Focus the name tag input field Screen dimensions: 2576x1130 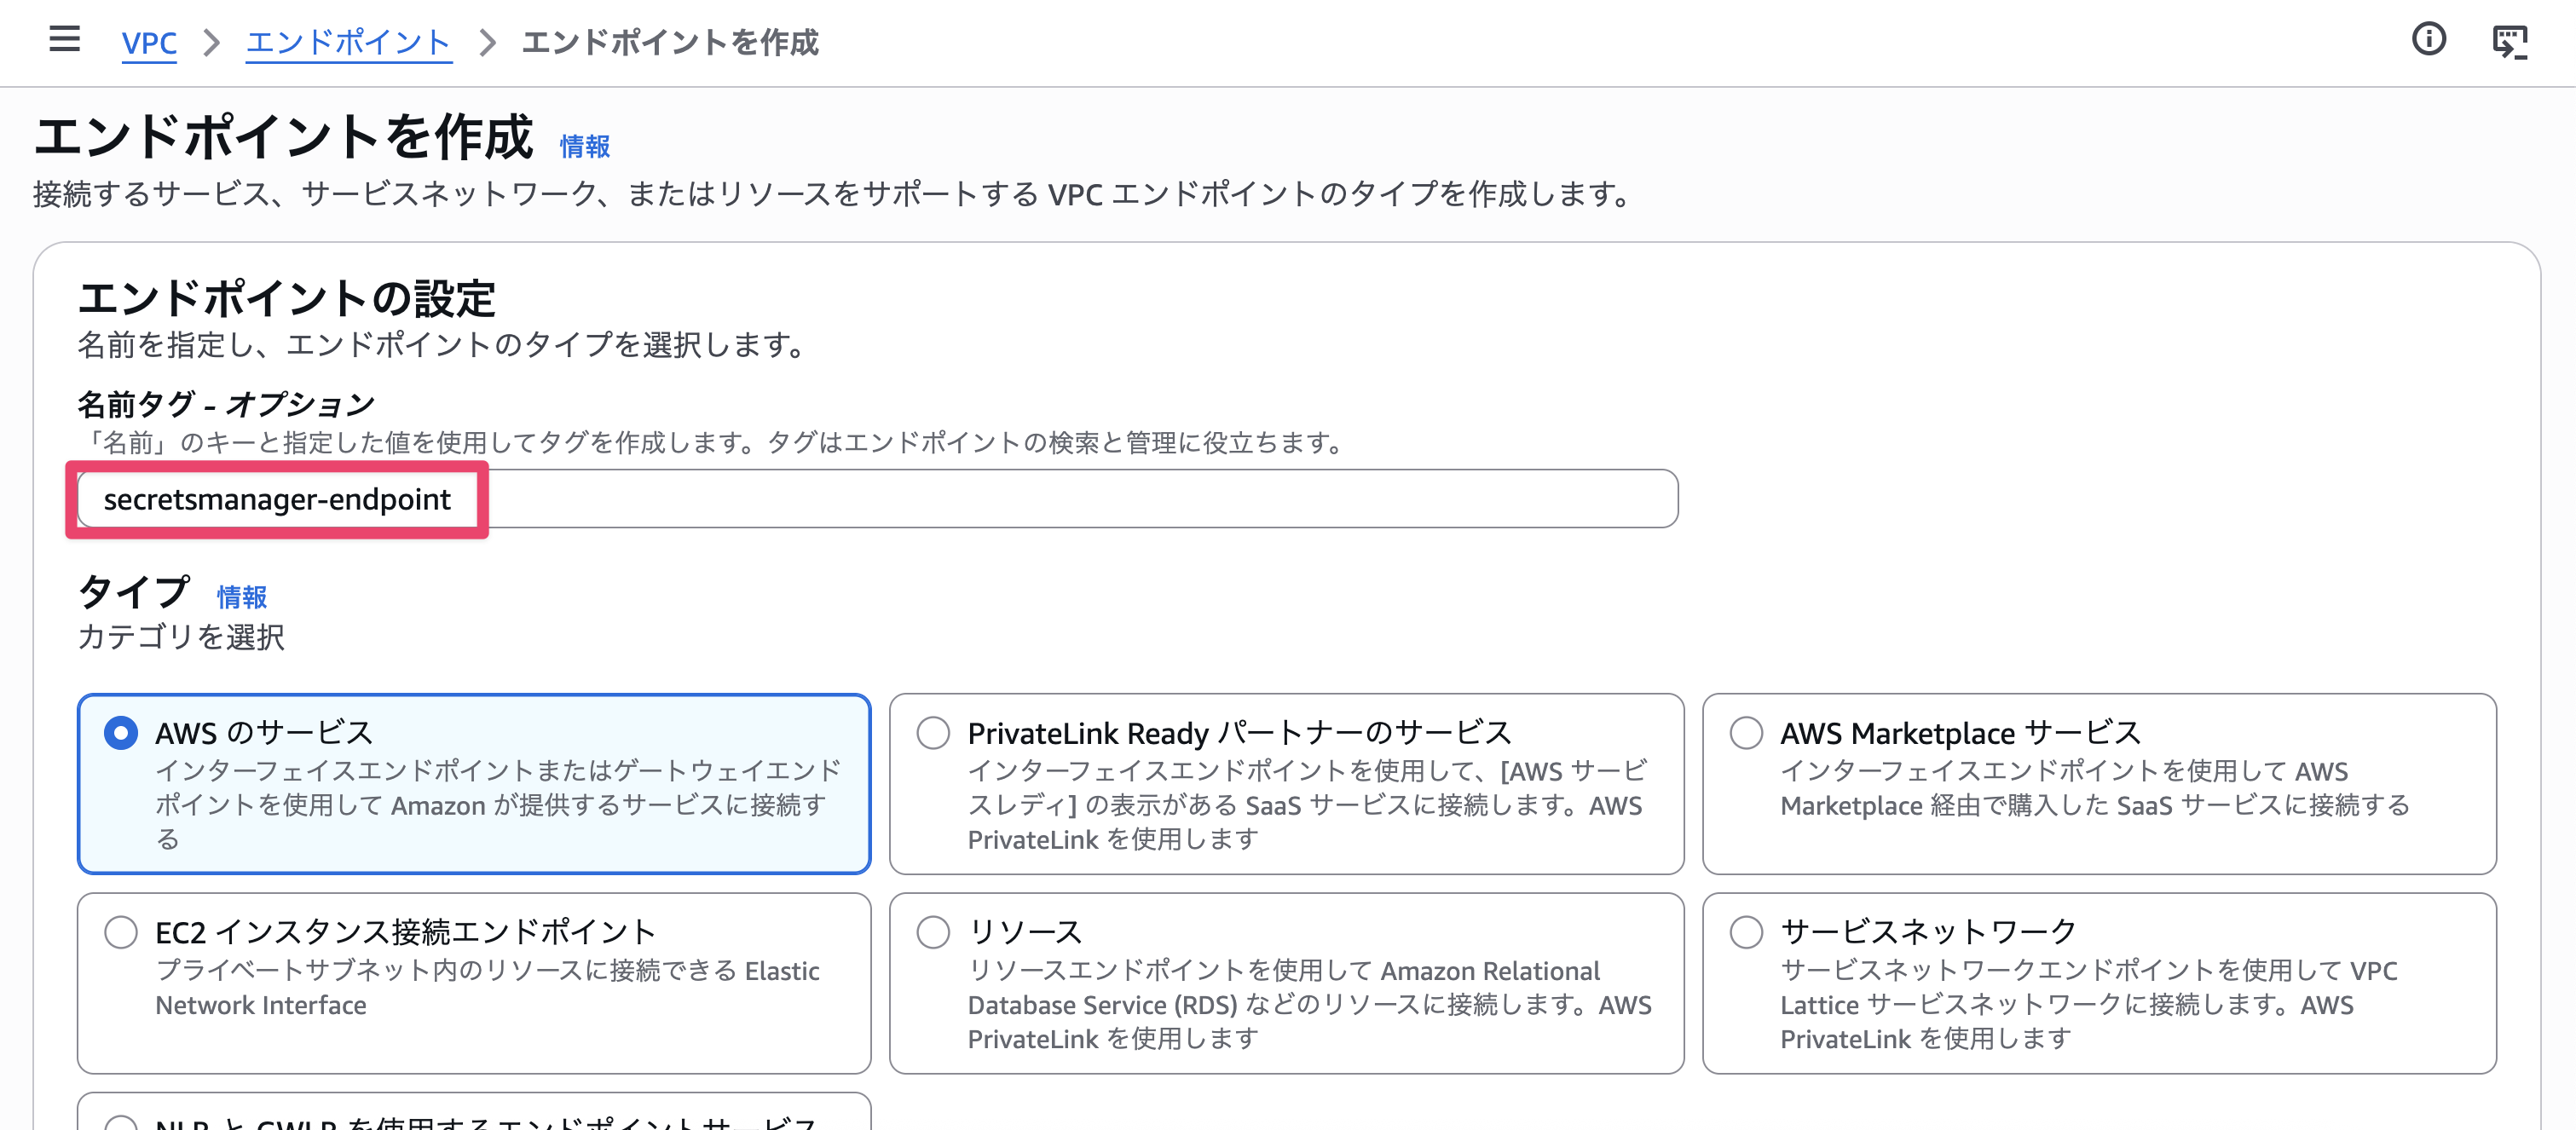pyautogui.click(x=877, y=499)
